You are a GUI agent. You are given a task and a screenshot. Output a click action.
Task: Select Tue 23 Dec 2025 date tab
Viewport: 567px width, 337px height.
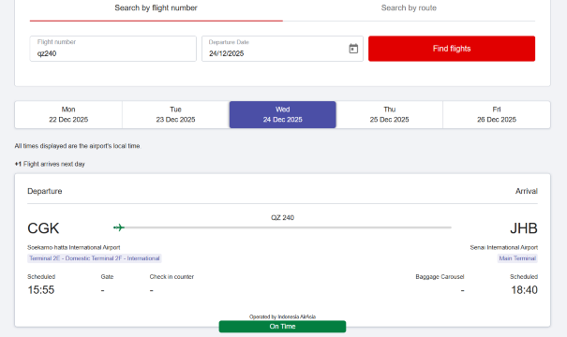(176, 114)
